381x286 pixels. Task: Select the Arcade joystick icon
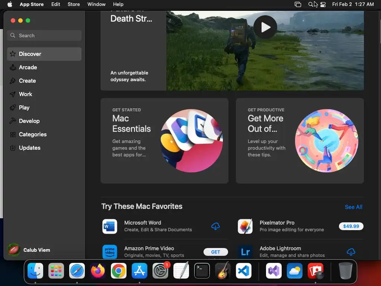[13, 67]
